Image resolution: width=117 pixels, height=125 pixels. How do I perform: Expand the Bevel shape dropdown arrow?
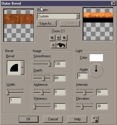[22, 67]
